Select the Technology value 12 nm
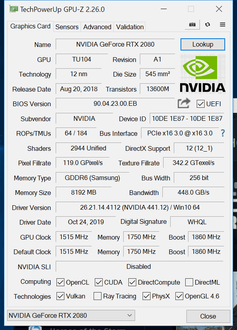Screen dimensions: 237x330 [79, 74]
